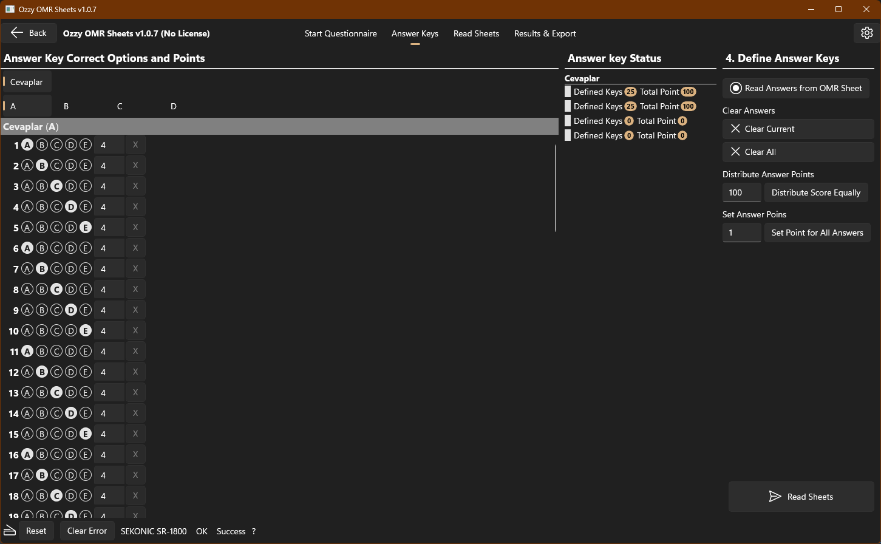
Task: Switch to answer key column B
Action: click(x=66, y=106)
